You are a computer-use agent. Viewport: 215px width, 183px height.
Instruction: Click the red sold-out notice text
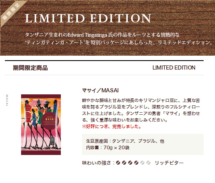pos(112,126)
